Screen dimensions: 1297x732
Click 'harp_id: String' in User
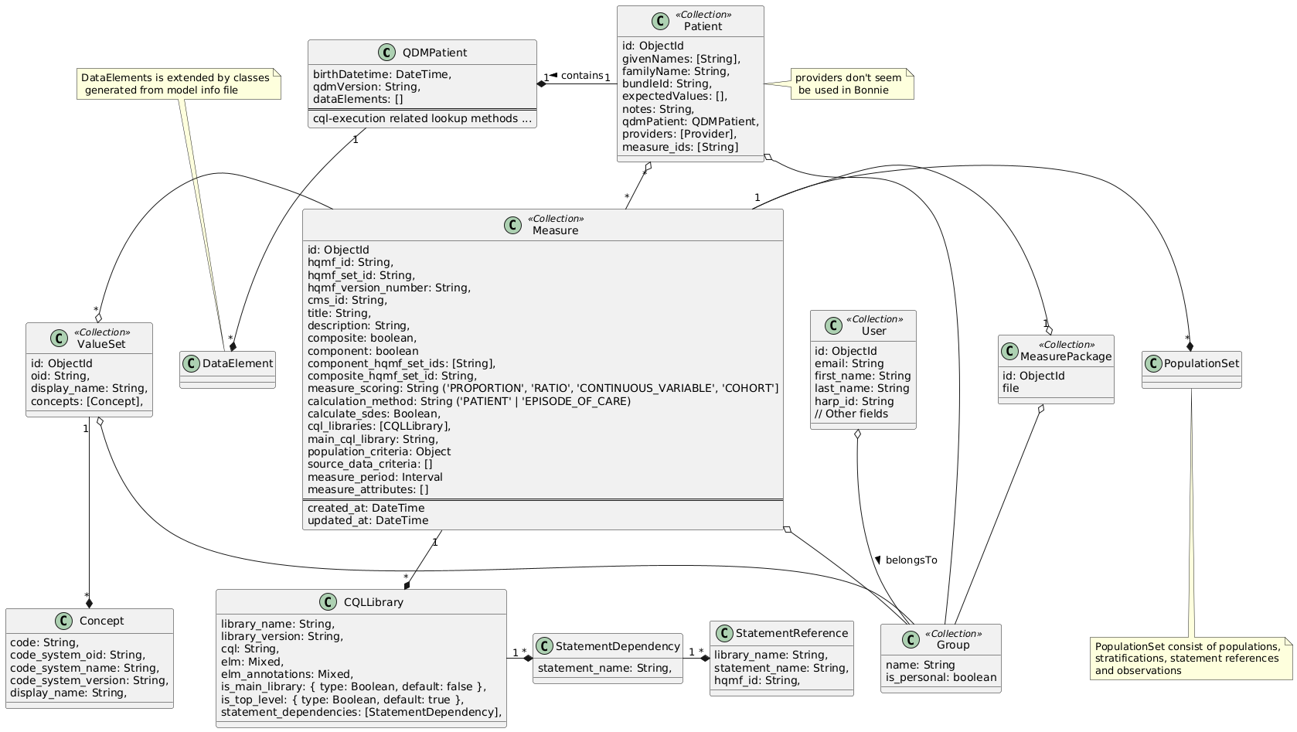[854, 401]
